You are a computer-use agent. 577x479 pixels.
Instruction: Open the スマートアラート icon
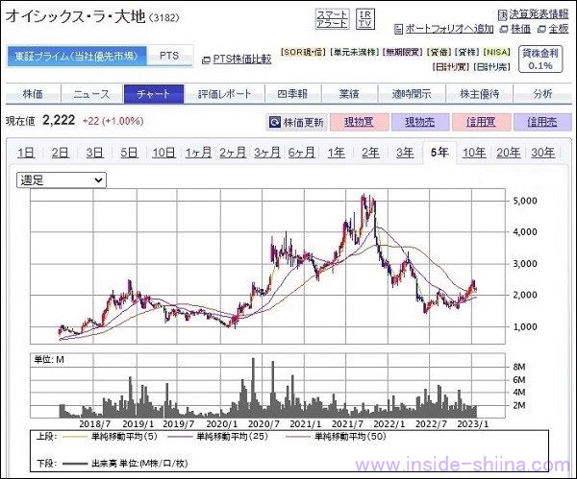pos(333,19)
